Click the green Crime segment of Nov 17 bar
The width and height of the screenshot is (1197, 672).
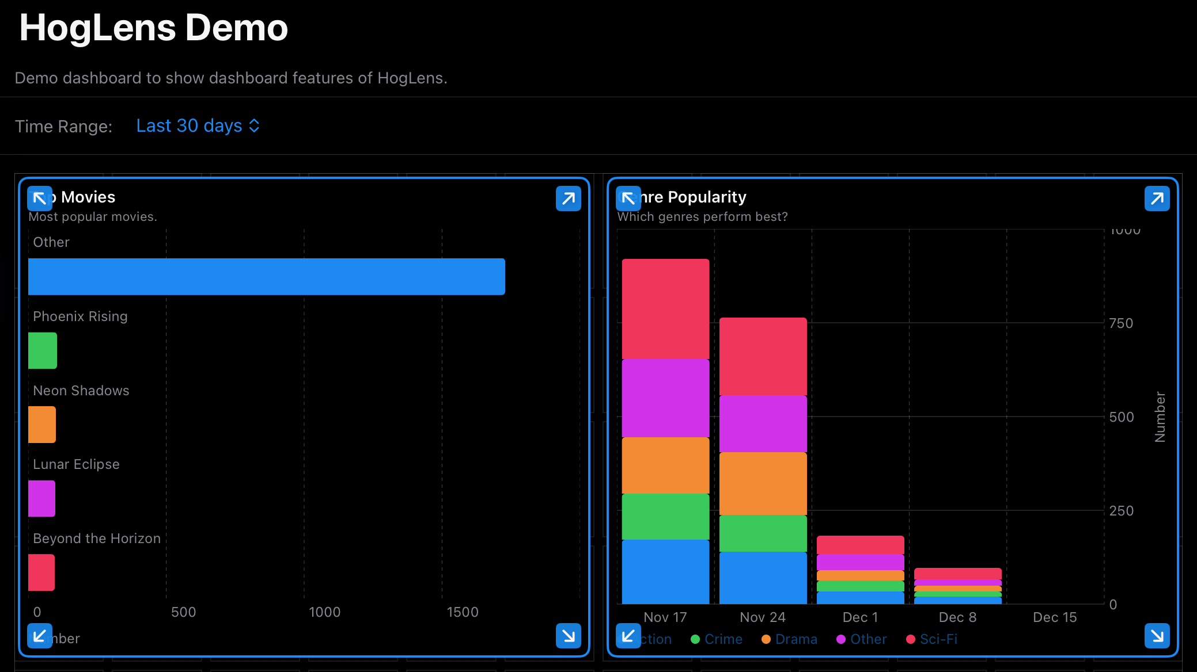tap(665, 517)
